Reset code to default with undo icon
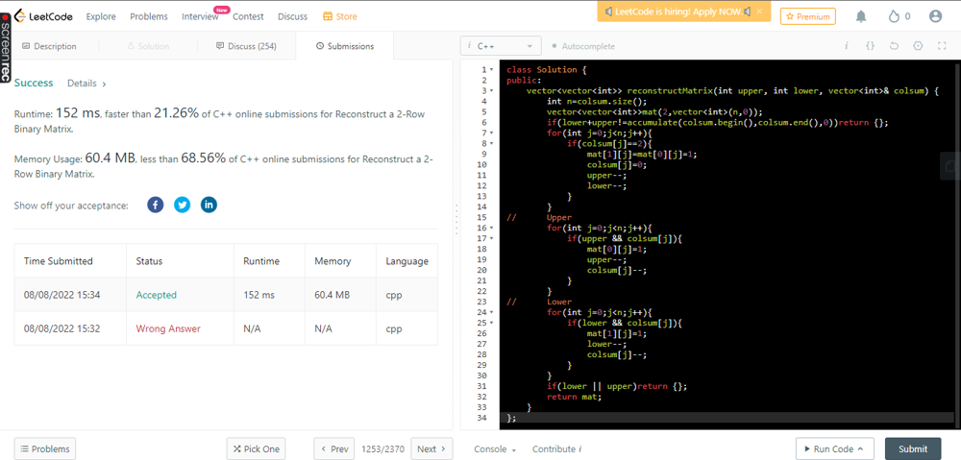This screenshot has width=961, height=460. pos(894,46)
